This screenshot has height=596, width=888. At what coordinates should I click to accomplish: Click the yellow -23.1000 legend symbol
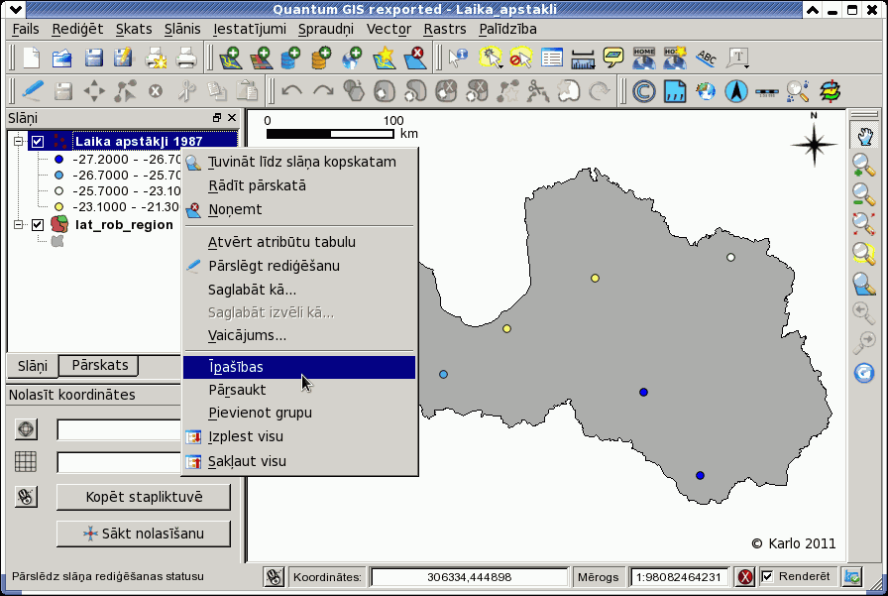(x=58, y=207)
